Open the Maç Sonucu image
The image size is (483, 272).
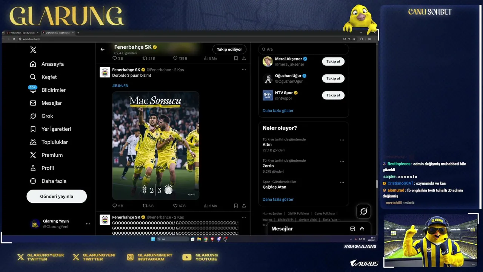pyautogui.click(x=155, y=145)
